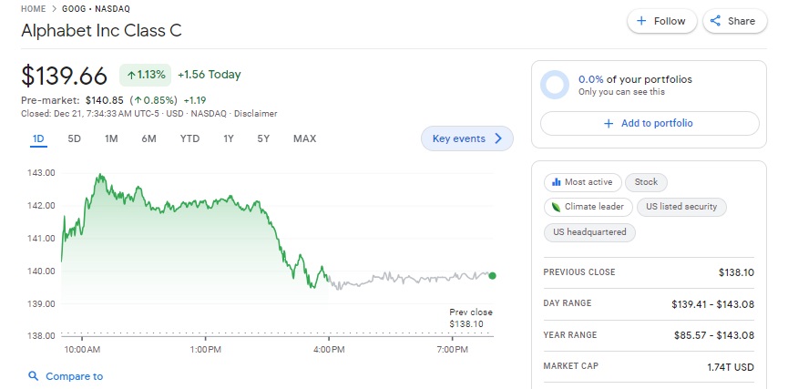Open the Disclaimer link

pyautogui.click(x=256, y=114)
